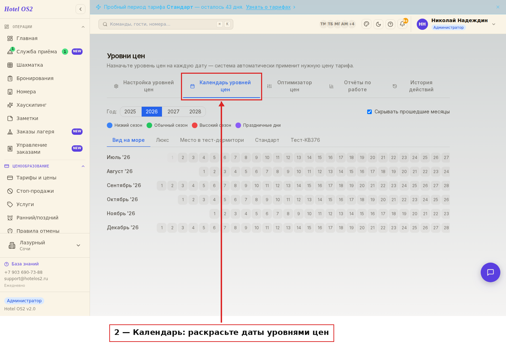Open the help question mark icon
This screenshot has width=506, height=350.
pyautogui.click(x=390, y=24)
